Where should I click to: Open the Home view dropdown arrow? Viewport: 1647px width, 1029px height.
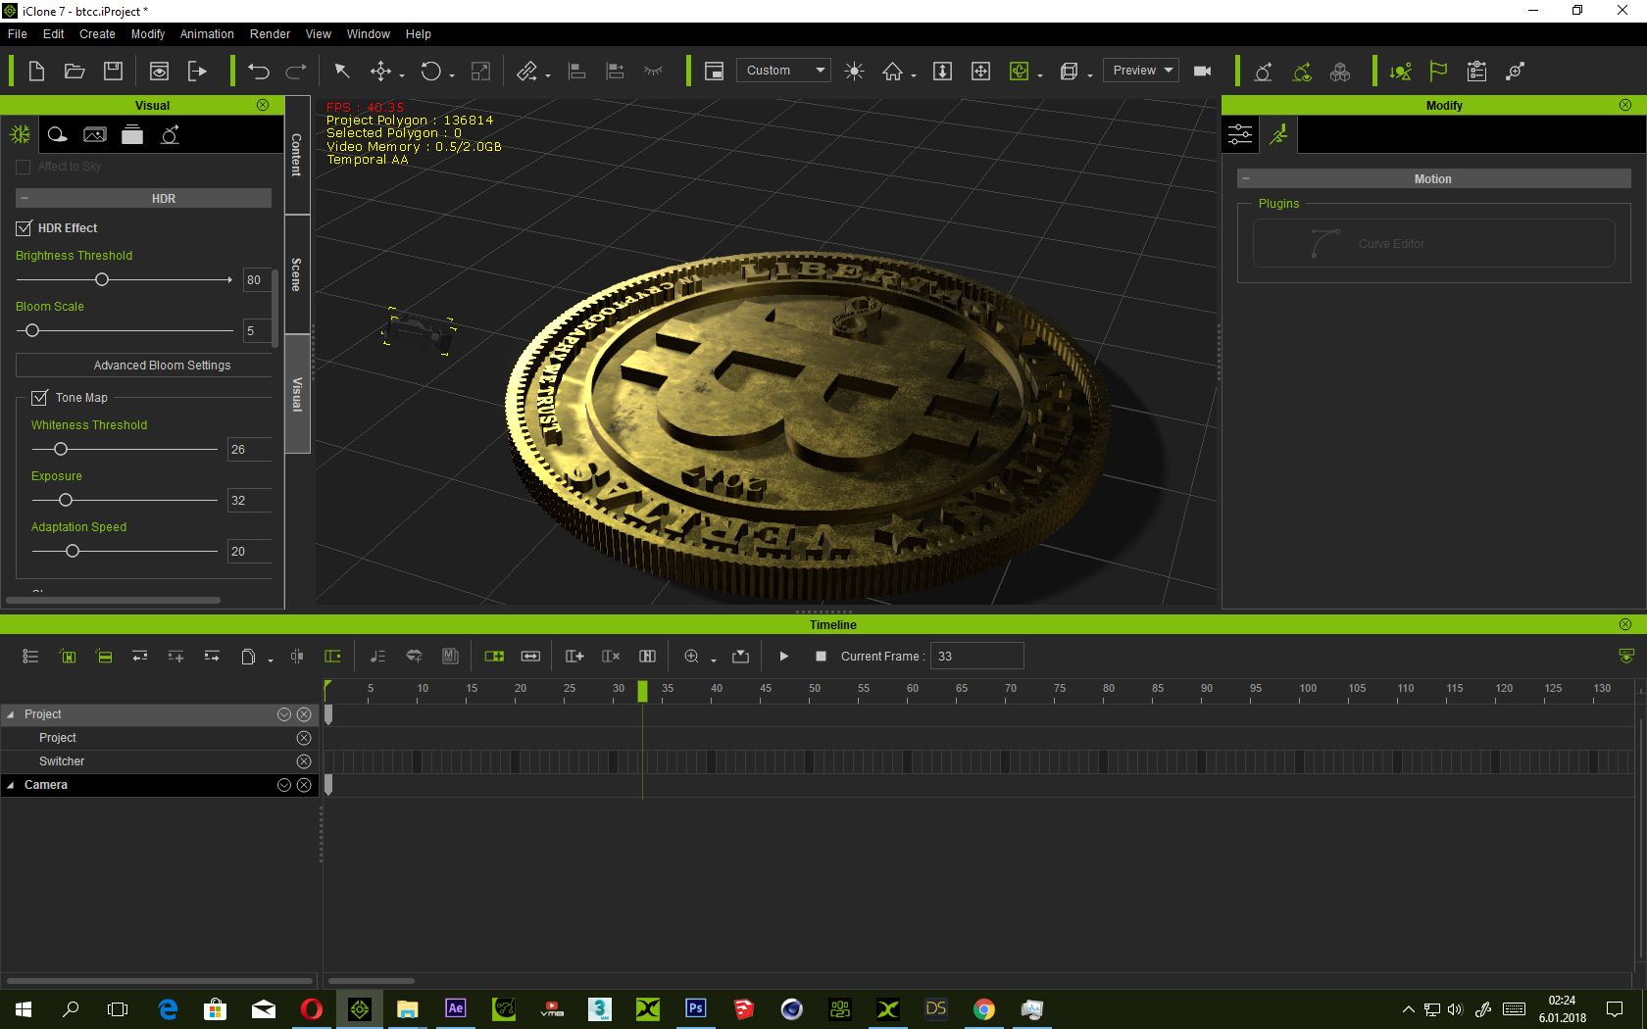pyautogui.click(x=914, y=75)
